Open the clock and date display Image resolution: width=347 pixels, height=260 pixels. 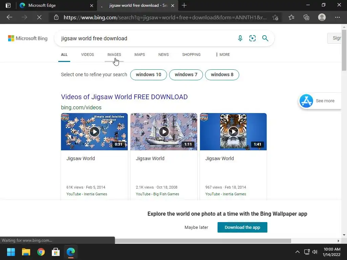click(x=332, y=252)
